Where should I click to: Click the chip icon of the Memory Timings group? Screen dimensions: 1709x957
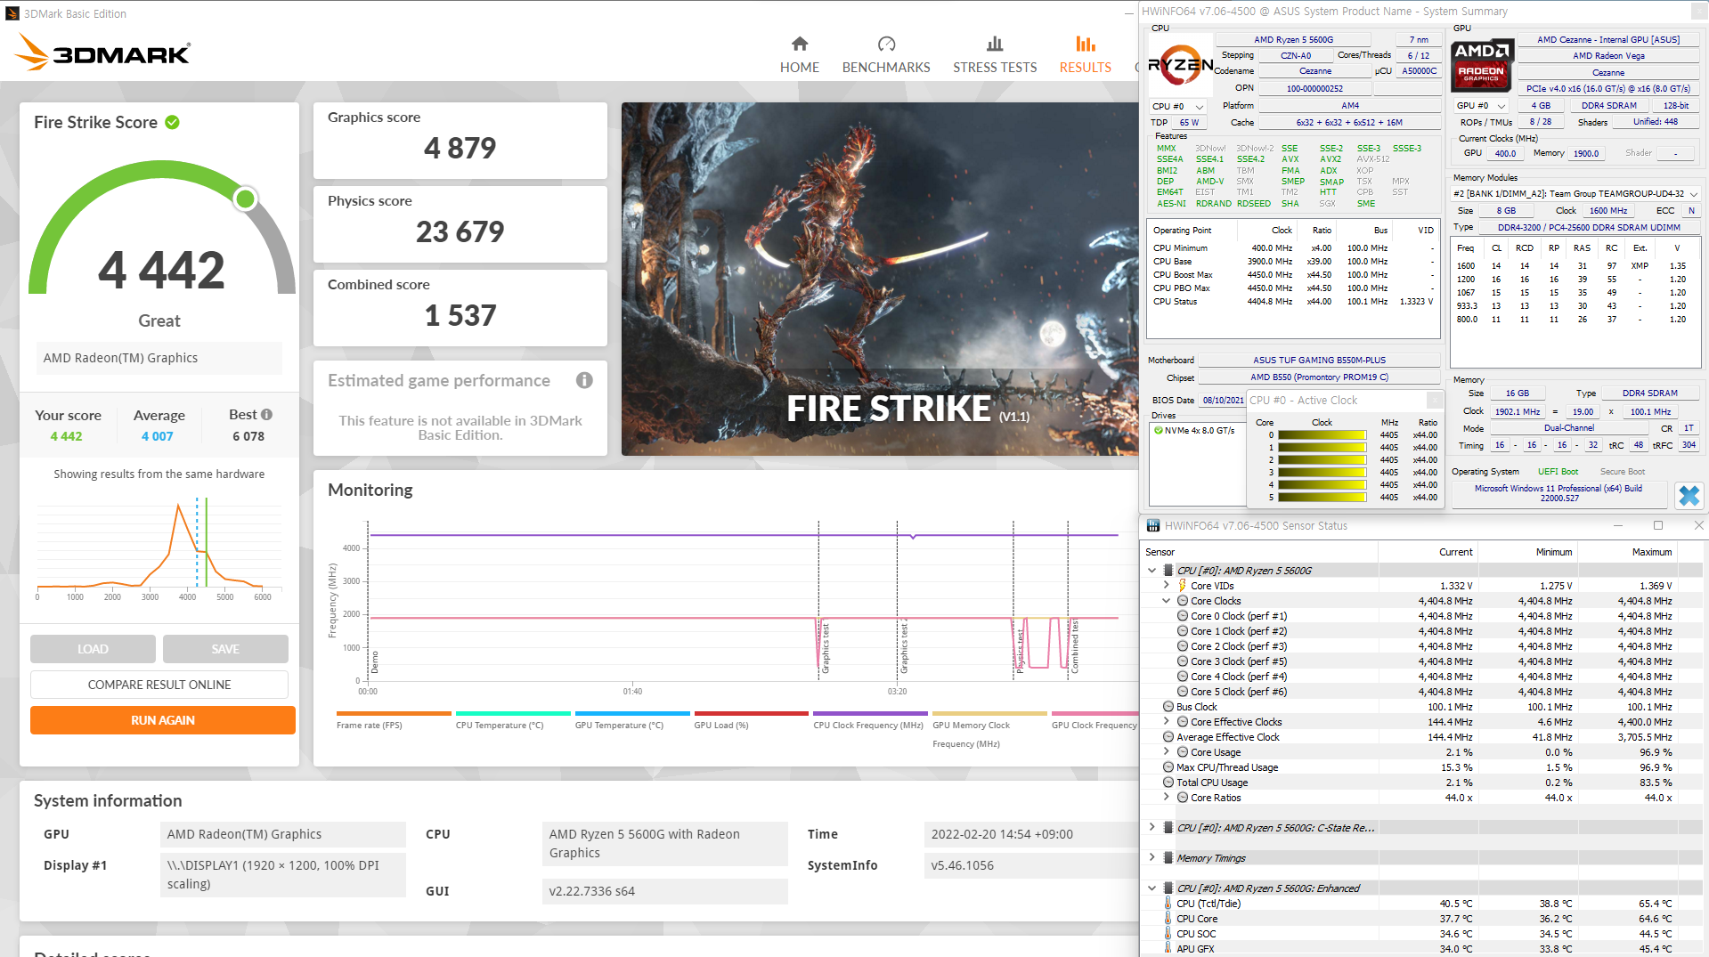(x=1168, y=858)
